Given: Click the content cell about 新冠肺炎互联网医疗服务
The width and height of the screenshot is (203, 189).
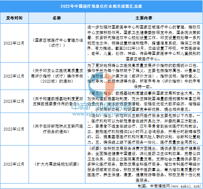Looking at the screenshot, I should [144, 129].
